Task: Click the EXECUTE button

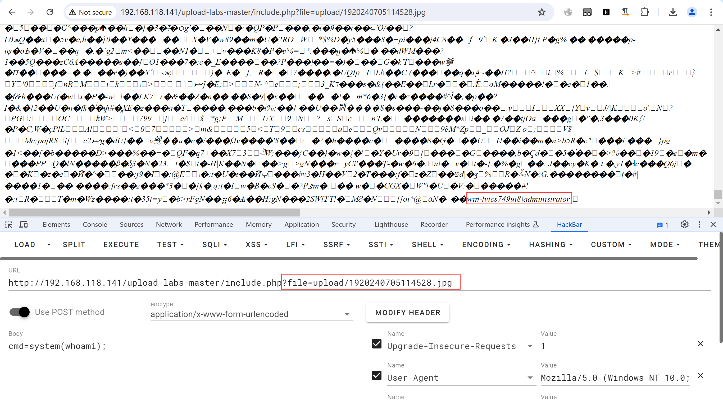Action: coord(121,244)
